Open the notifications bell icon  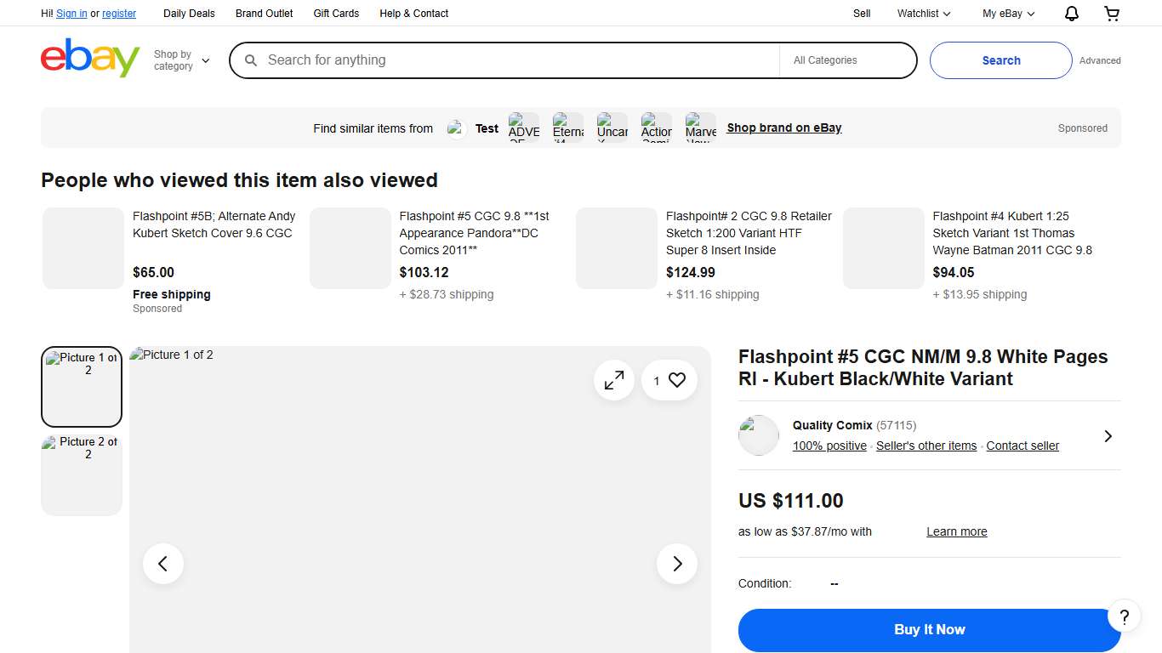pos(1071,14)
